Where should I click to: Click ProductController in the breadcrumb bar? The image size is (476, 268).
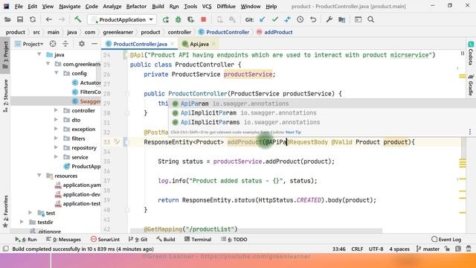(224, 32)
